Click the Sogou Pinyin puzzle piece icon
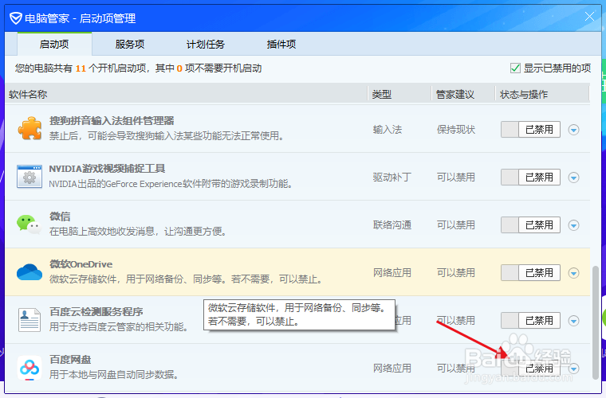606x398 pixels. pos(30,128)
